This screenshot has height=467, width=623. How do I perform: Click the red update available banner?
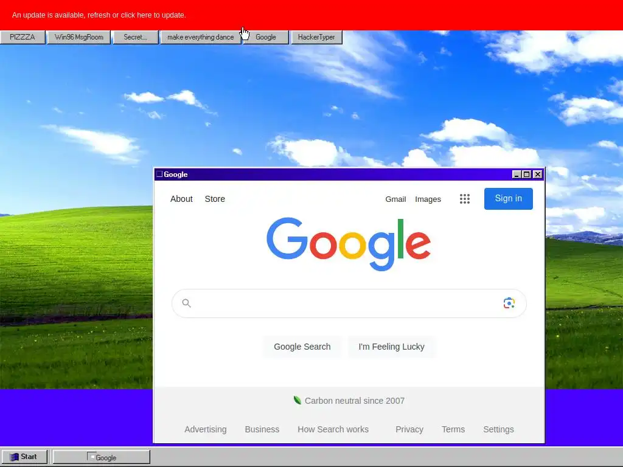pos(311,15)
